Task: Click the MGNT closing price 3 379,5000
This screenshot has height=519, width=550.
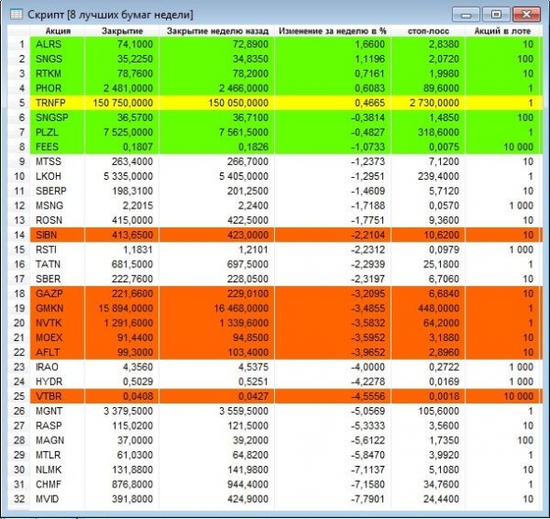Action: 128,411
